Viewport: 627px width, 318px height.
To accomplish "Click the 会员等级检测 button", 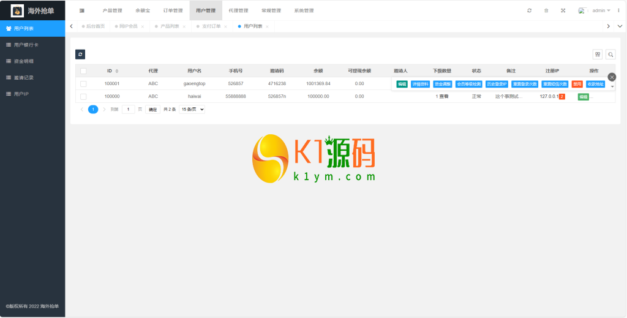I will click(468, 84).
